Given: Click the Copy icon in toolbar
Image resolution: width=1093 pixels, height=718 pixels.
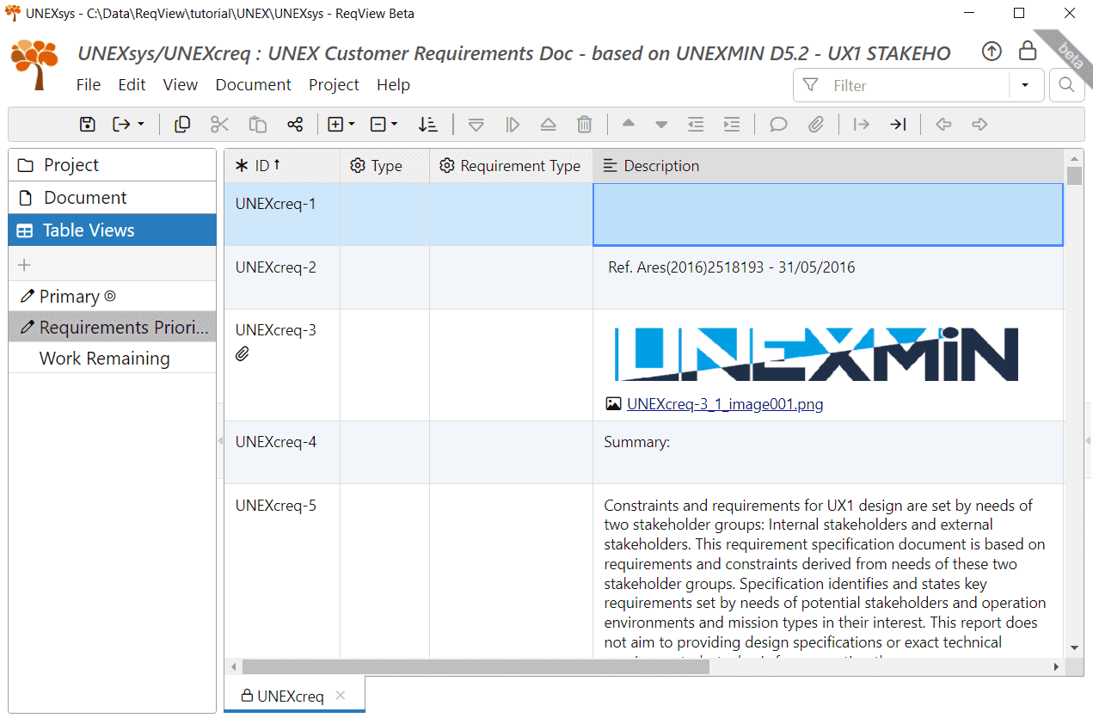Looking at the screenshot, I should (x=182, y=125).
